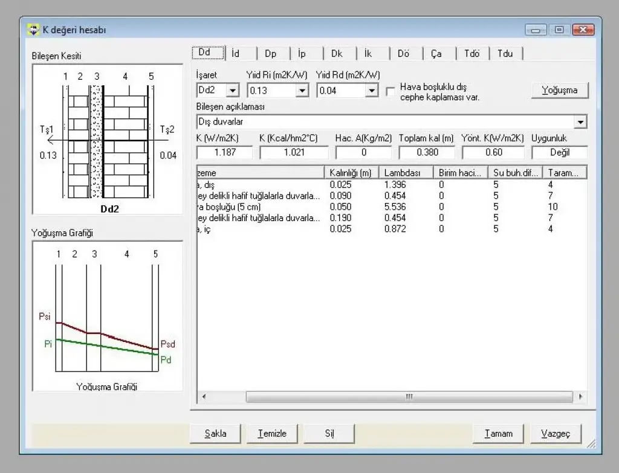
Task: Expand the Yiid Ri 0.13 dropdown
Action: (302, 91)
